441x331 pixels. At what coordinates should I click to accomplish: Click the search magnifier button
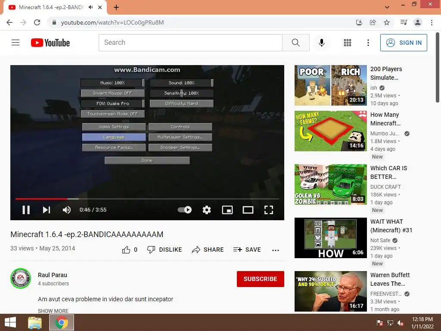[295, 43]
